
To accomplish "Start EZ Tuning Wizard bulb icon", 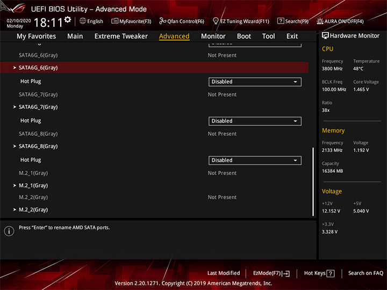I will [216, 21].
